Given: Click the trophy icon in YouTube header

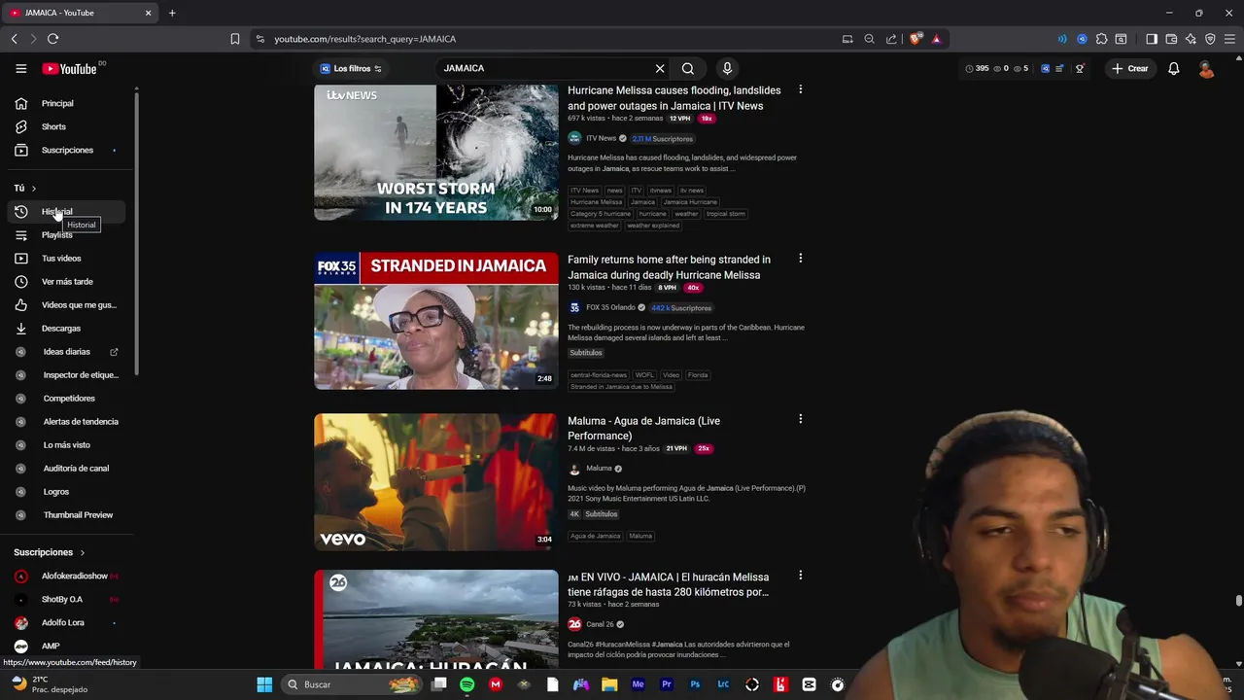Looking at the screenshot, I should pos(1080,68).
